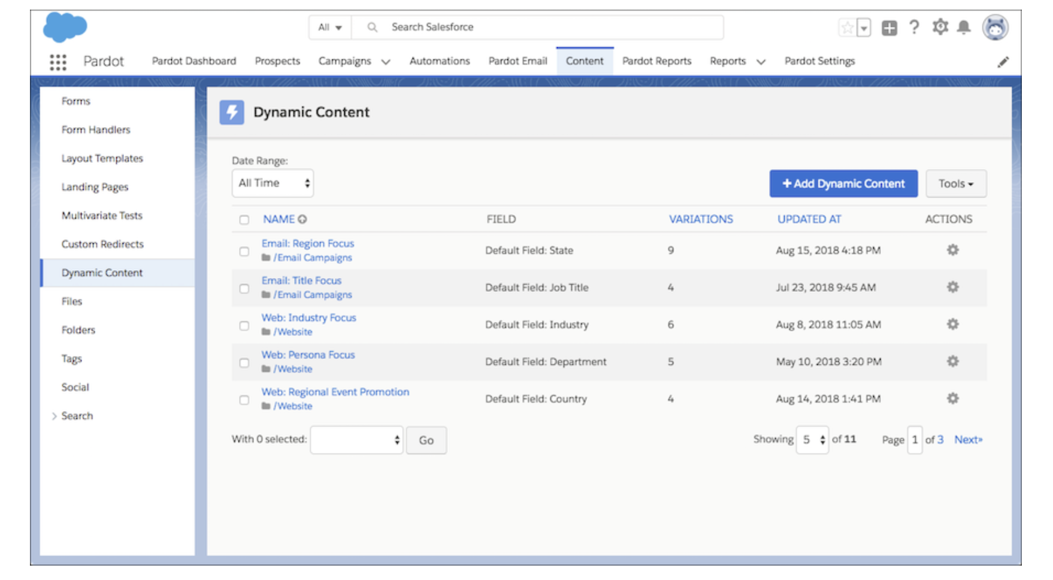Open Landing Pages in the sidebar
The width and height of the screenshot is (1053, 580).
click(x=95, y=187)
